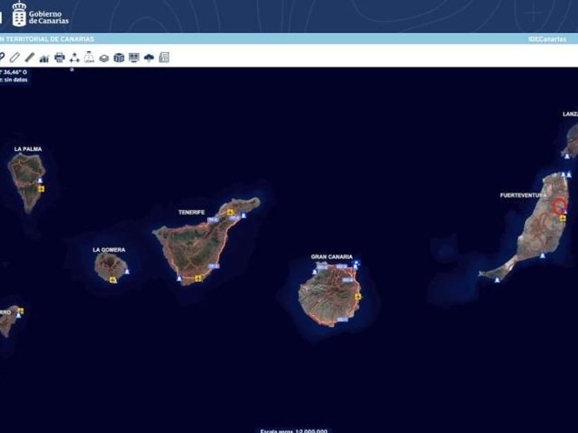
Task: Open the page layout report icon
Action: (164, 58)
